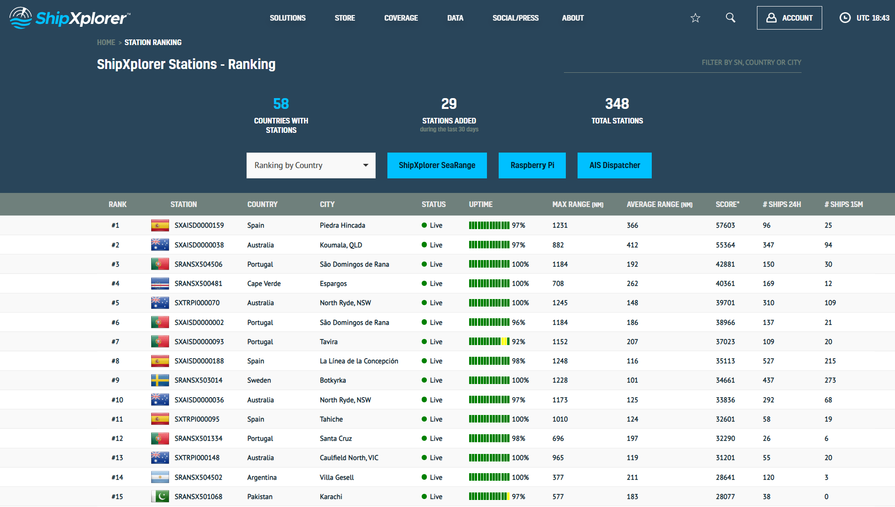Image resolution: width=895 pixels, height=507 pixels.
Task: Click city Villa Gesell
Action: (x=337, y=477)
